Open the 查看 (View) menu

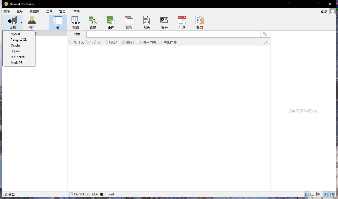tap(20, 11)
